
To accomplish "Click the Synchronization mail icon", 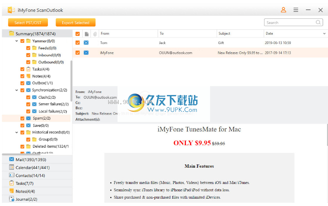I will click(28, 90).
